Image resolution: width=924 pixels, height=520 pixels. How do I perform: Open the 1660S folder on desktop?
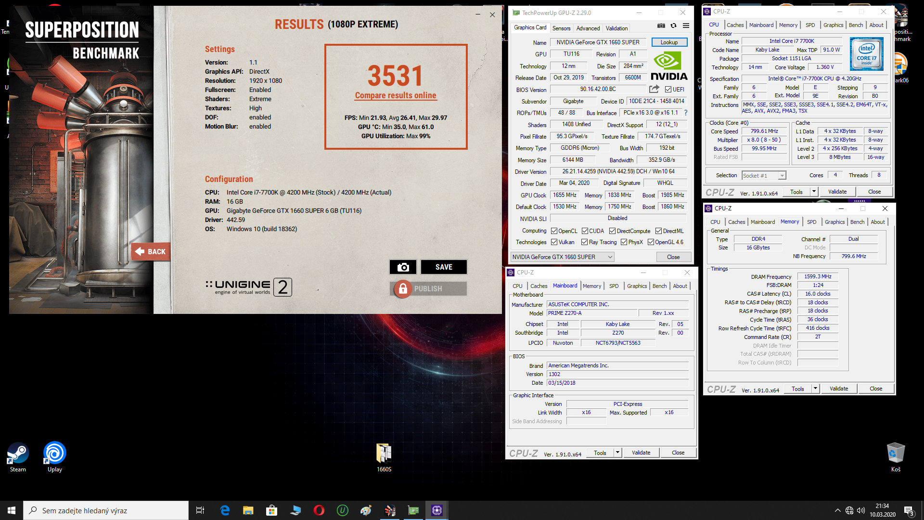tap(384, 457)
